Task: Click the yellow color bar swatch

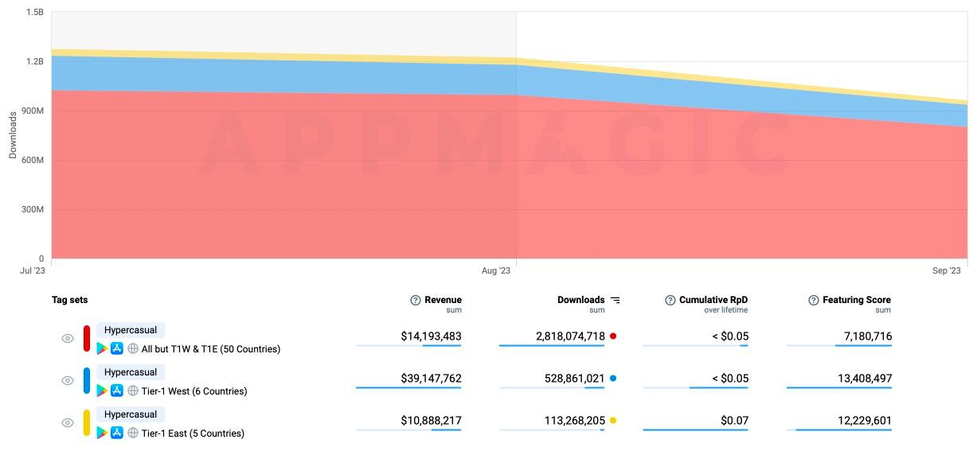Action: point(87,423)
